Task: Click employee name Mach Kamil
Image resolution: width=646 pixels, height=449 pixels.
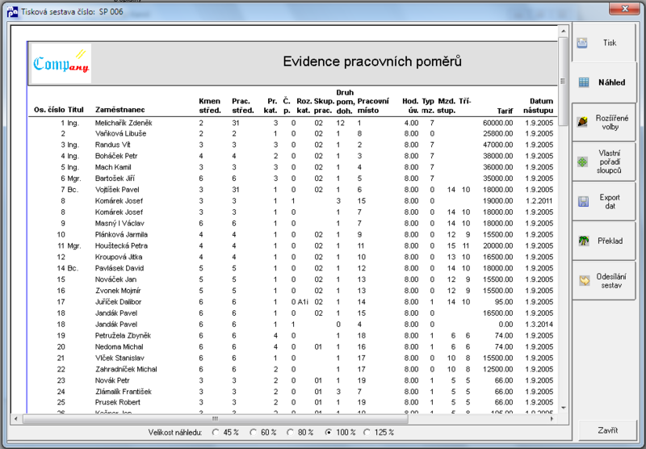Action: pos(113,167)
